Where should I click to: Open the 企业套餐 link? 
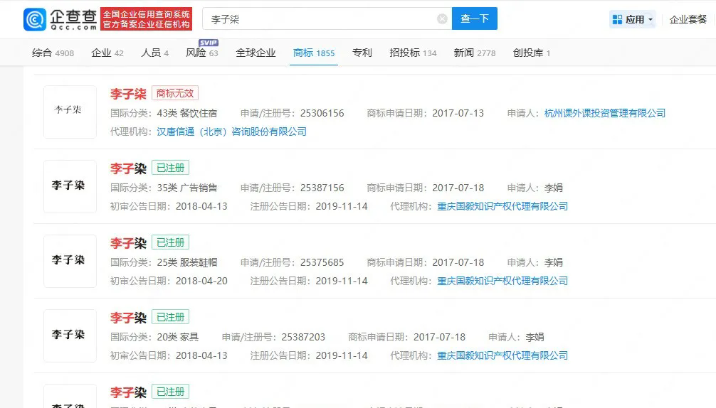click(688, 19)
